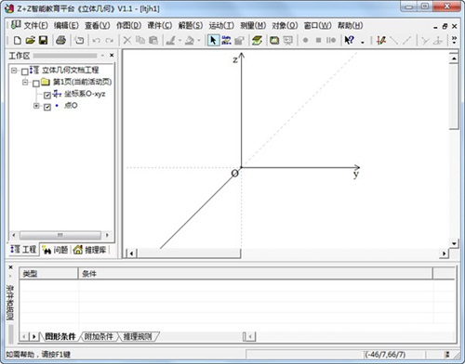This screenshot has height=364, width=465.
Task: Click the green layered plane icon
Action: tap(257, 40)
